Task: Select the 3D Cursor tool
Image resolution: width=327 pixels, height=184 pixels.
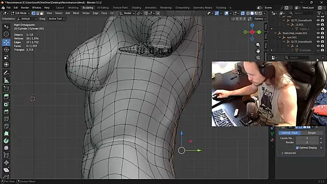Action: click(6, 34)
